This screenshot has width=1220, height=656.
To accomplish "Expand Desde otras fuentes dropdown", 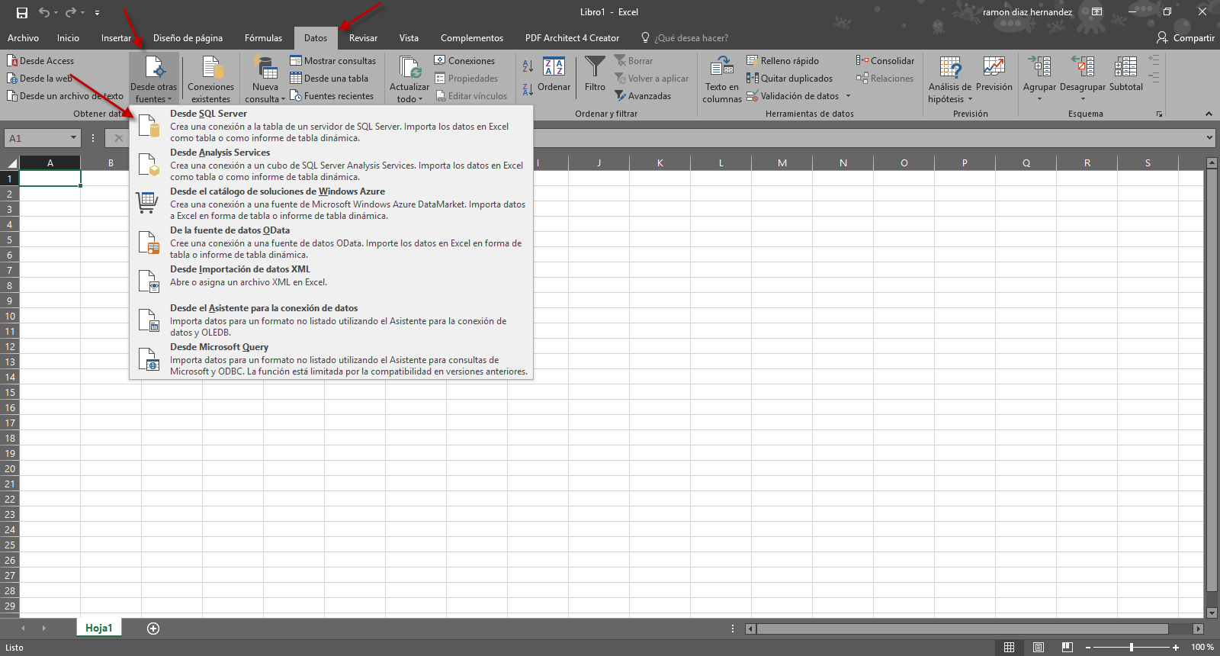I will (154, 79).
